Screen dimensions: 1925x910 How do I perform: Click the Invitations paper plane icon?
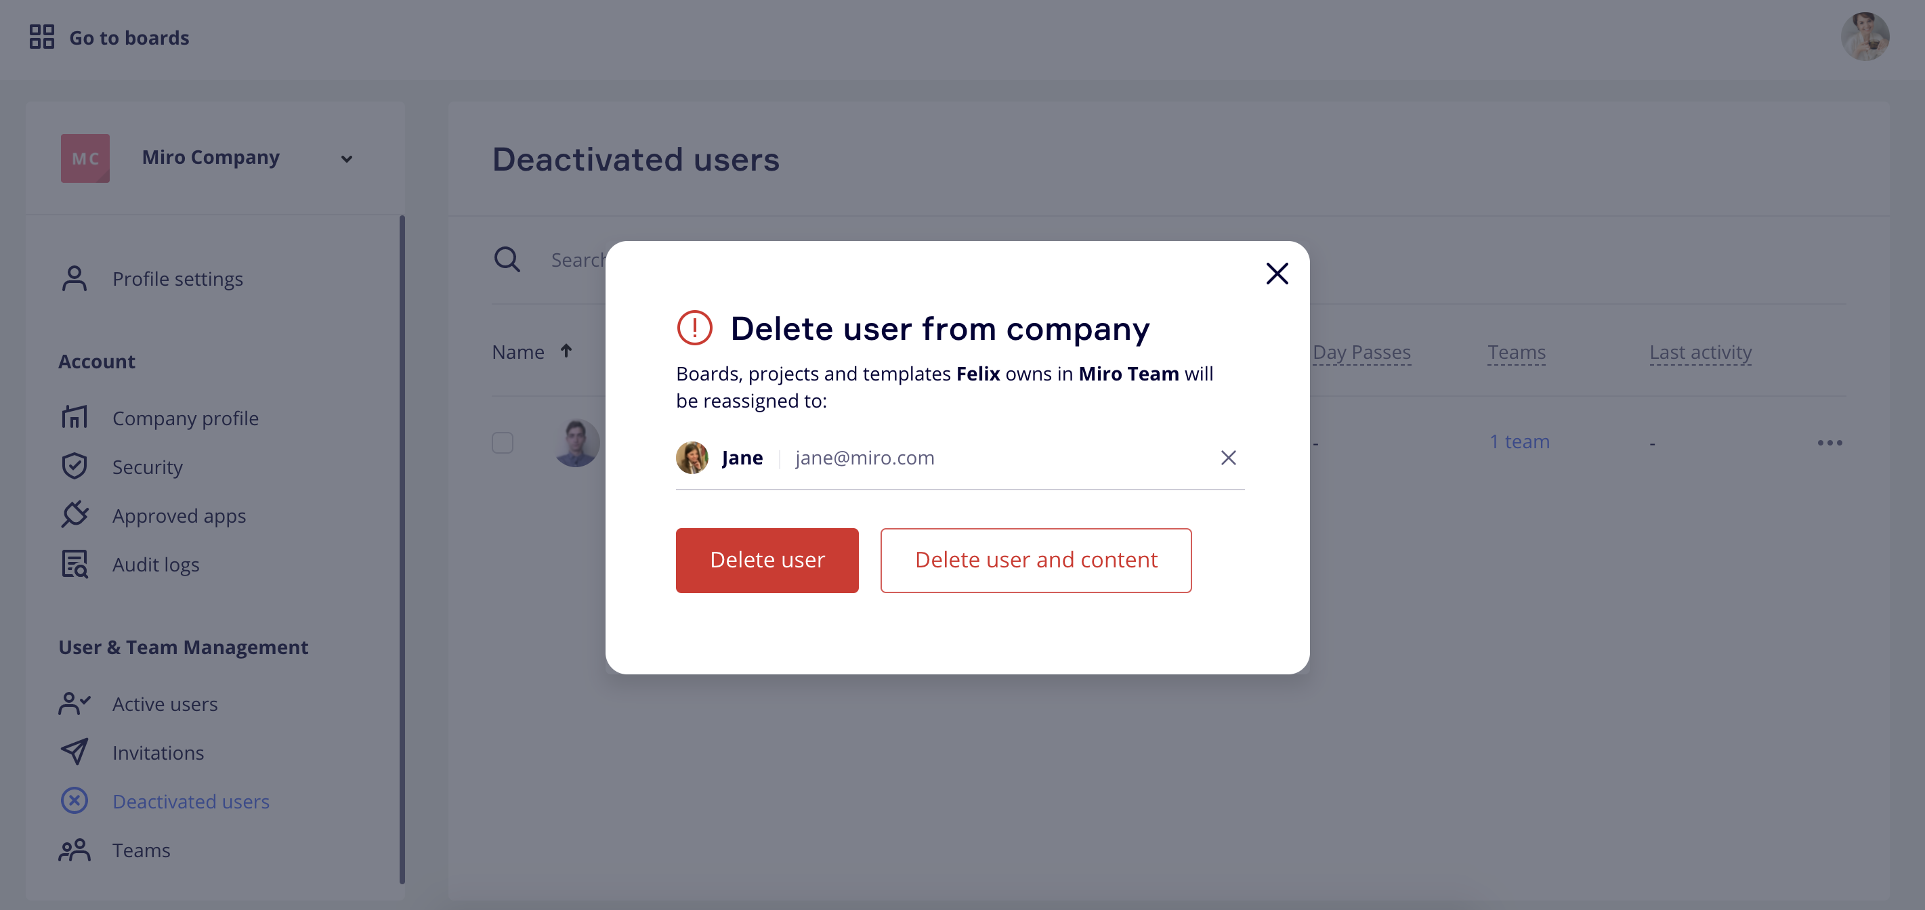(74, 752)
